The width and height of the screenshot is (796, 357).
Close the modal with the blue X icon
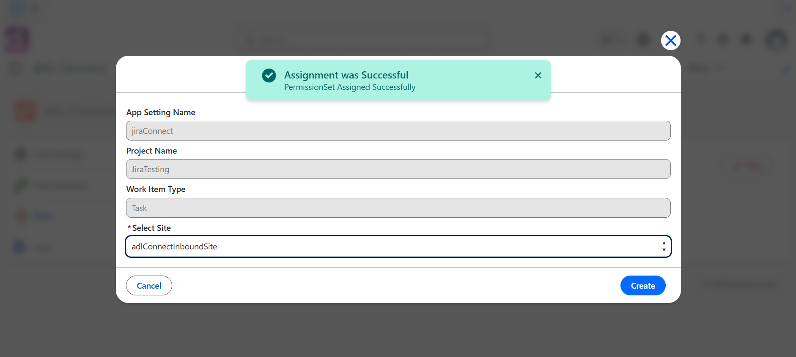[670, 41]
